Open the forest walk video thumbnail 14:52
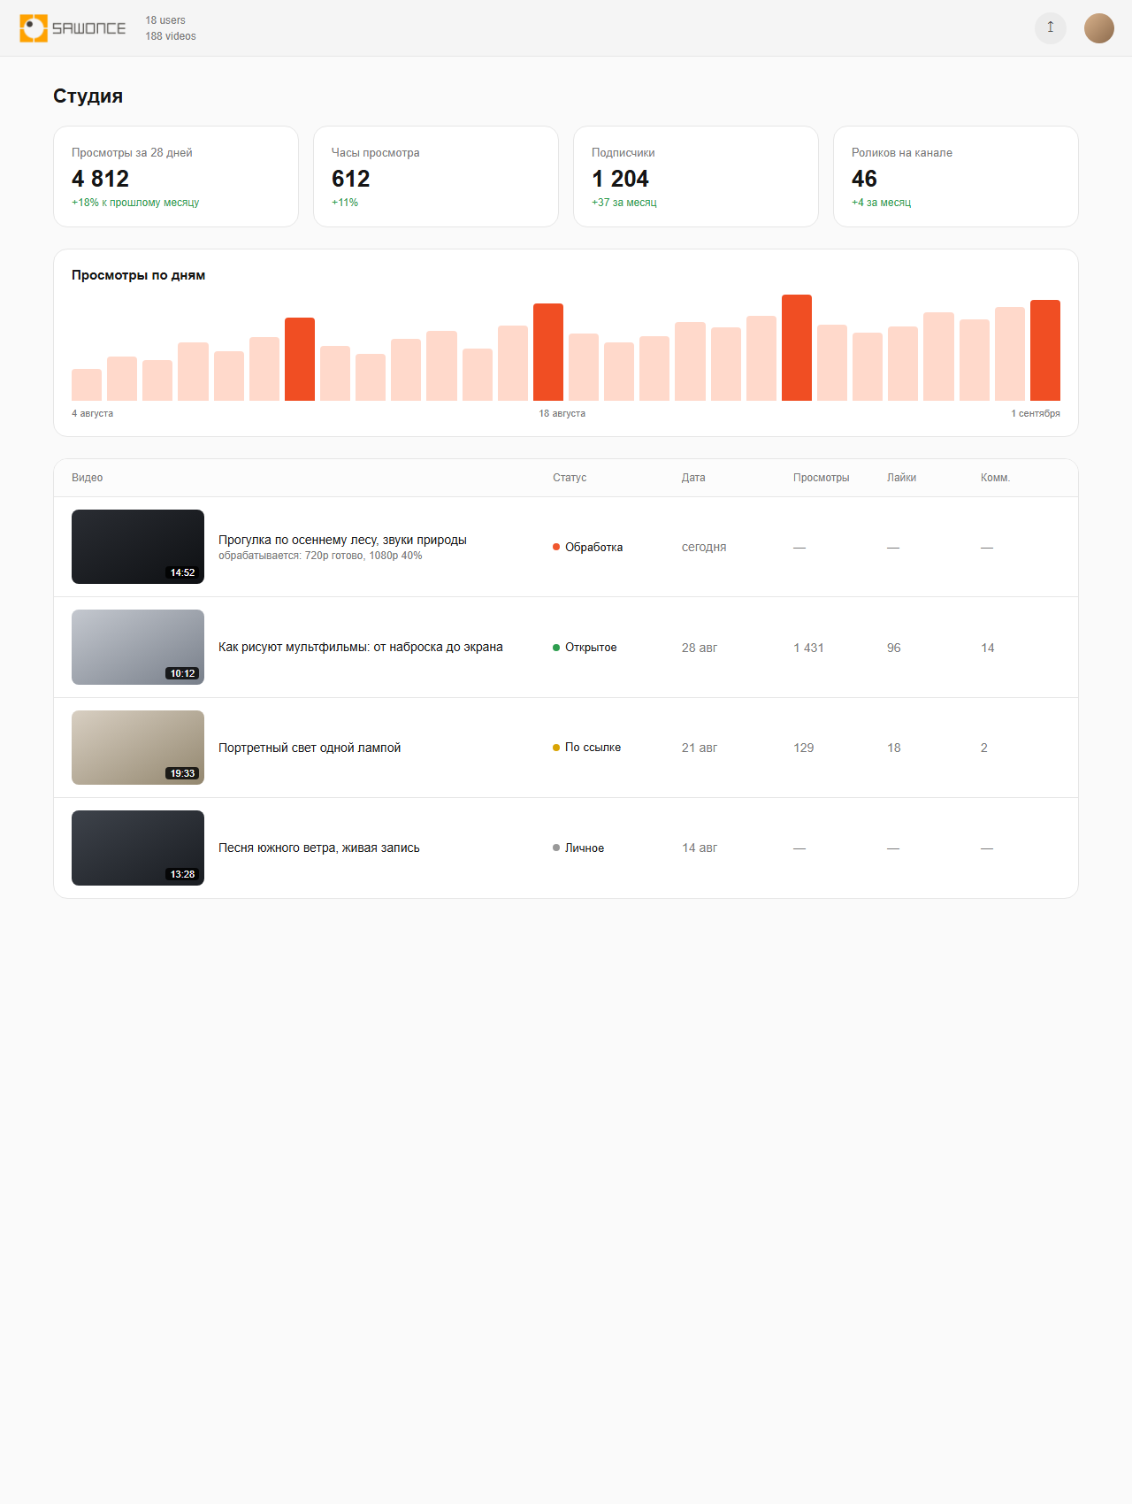 tap(138, 547)
